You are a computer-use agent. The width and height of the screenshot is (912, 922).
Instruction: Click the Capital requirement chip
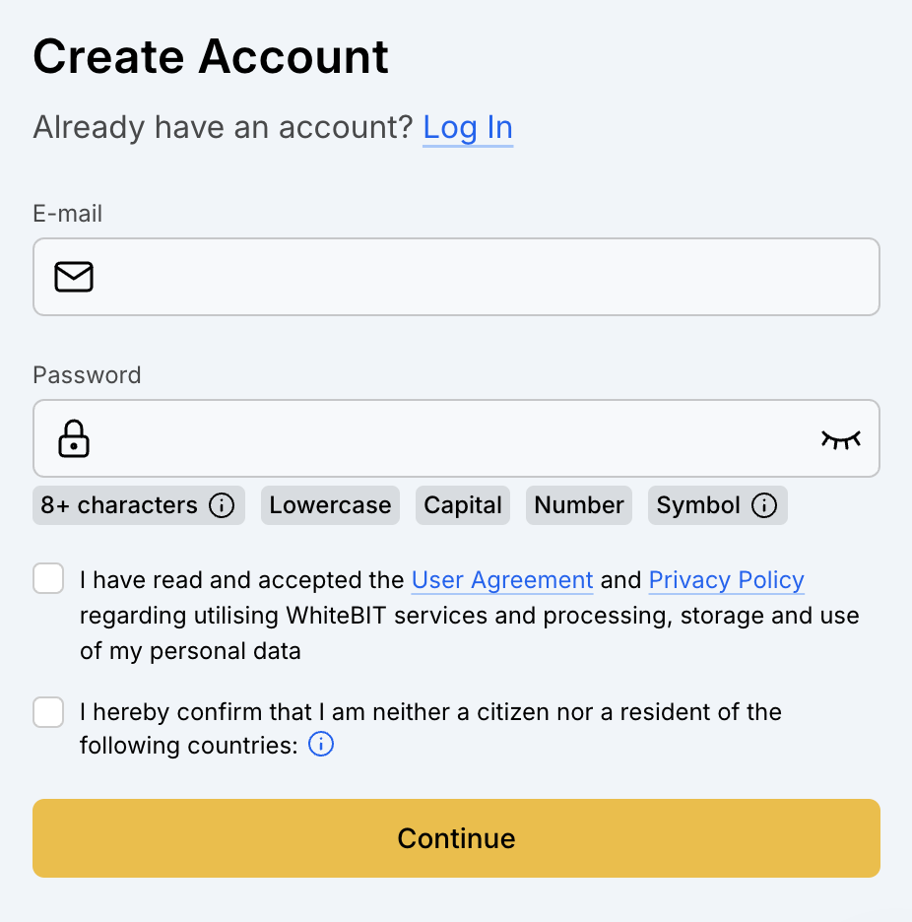point(463,506)
